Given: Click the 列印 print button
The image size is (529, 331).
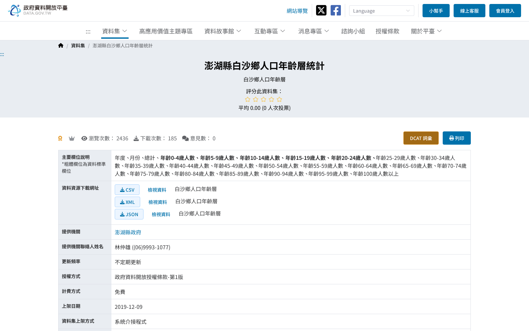Looking at the screenshot, I should (457, 138).
